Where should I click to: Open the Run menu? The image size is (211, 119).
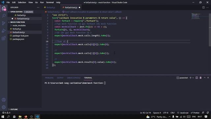(x=42, y=2)
